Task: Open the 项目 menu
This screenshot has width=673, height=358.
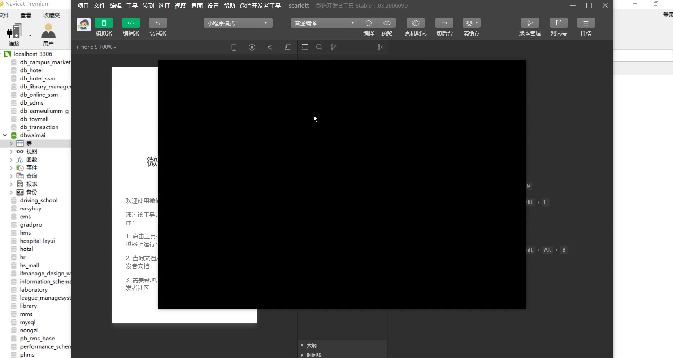Action: (83, 5)
